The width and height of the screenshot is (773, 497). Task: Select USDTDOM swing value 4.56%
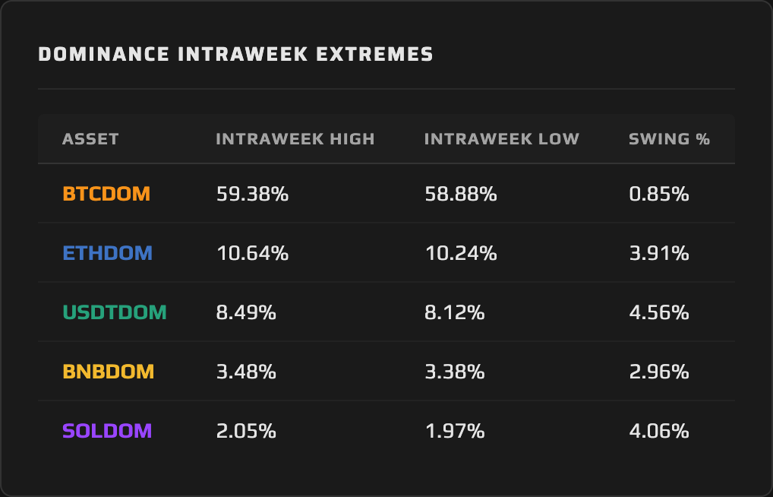point(659,312)
